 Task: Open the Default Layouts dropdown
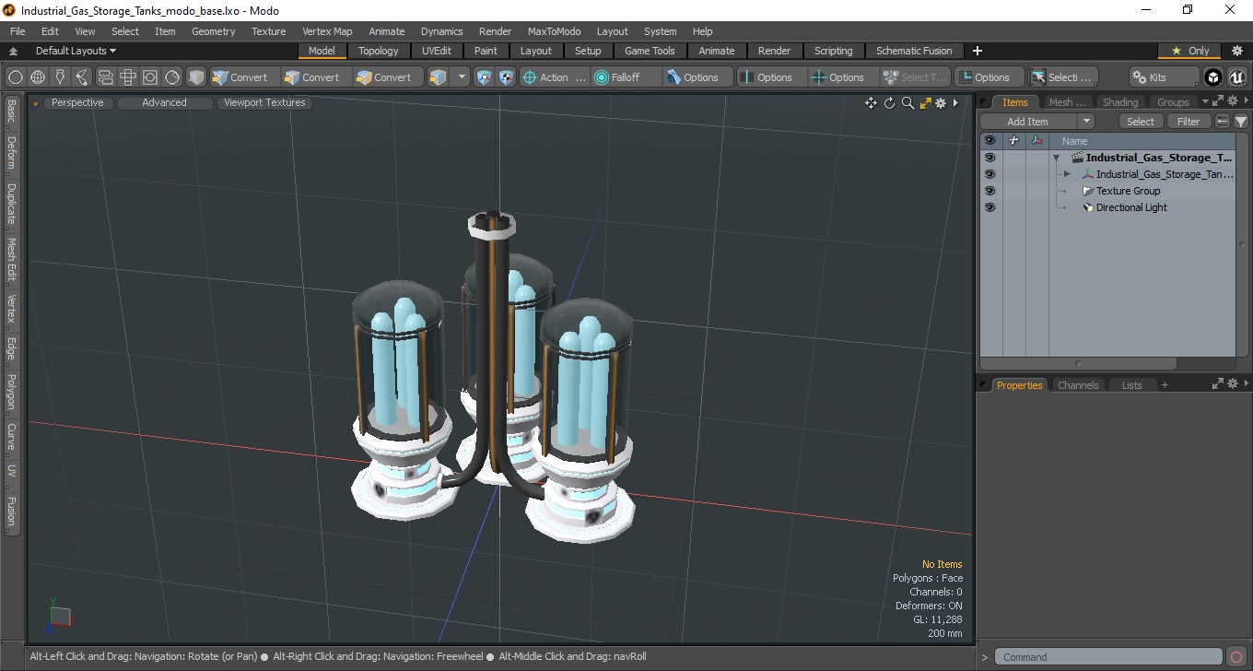[76, 51]
